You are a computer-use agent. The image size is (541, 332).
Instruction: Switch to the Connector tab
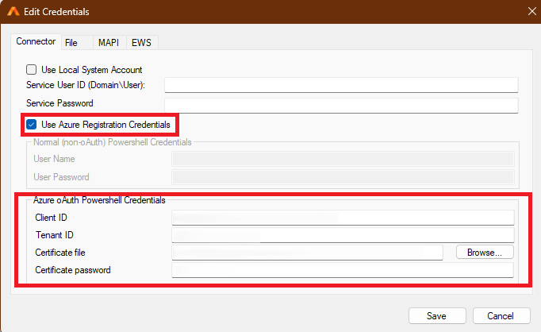[x=36, y=42]
